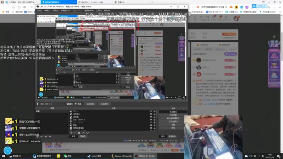Toggle visibility of 图像 source
283x159 pixels.
click(x=151, y=125)
